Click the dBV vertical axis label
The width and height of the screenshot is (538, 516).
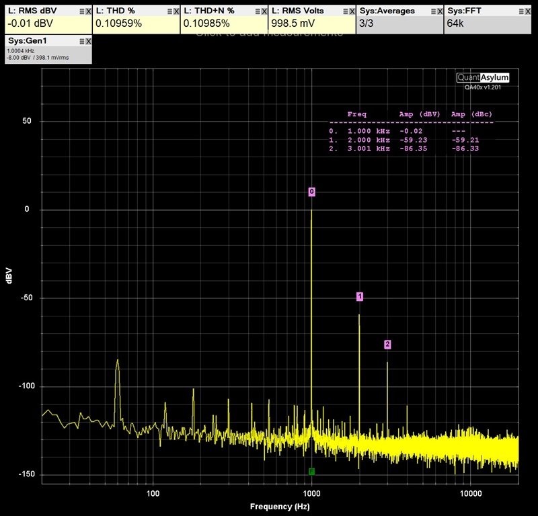point(9,276)
